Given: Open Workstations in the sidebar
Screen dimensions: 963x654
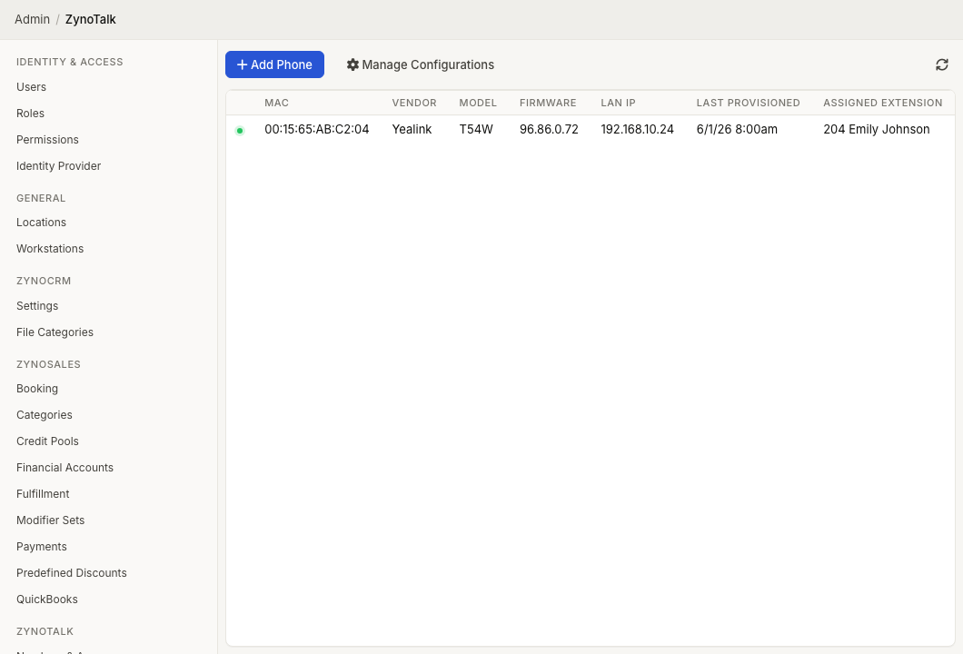Looking at the screenshot, I should click(50, 249).
